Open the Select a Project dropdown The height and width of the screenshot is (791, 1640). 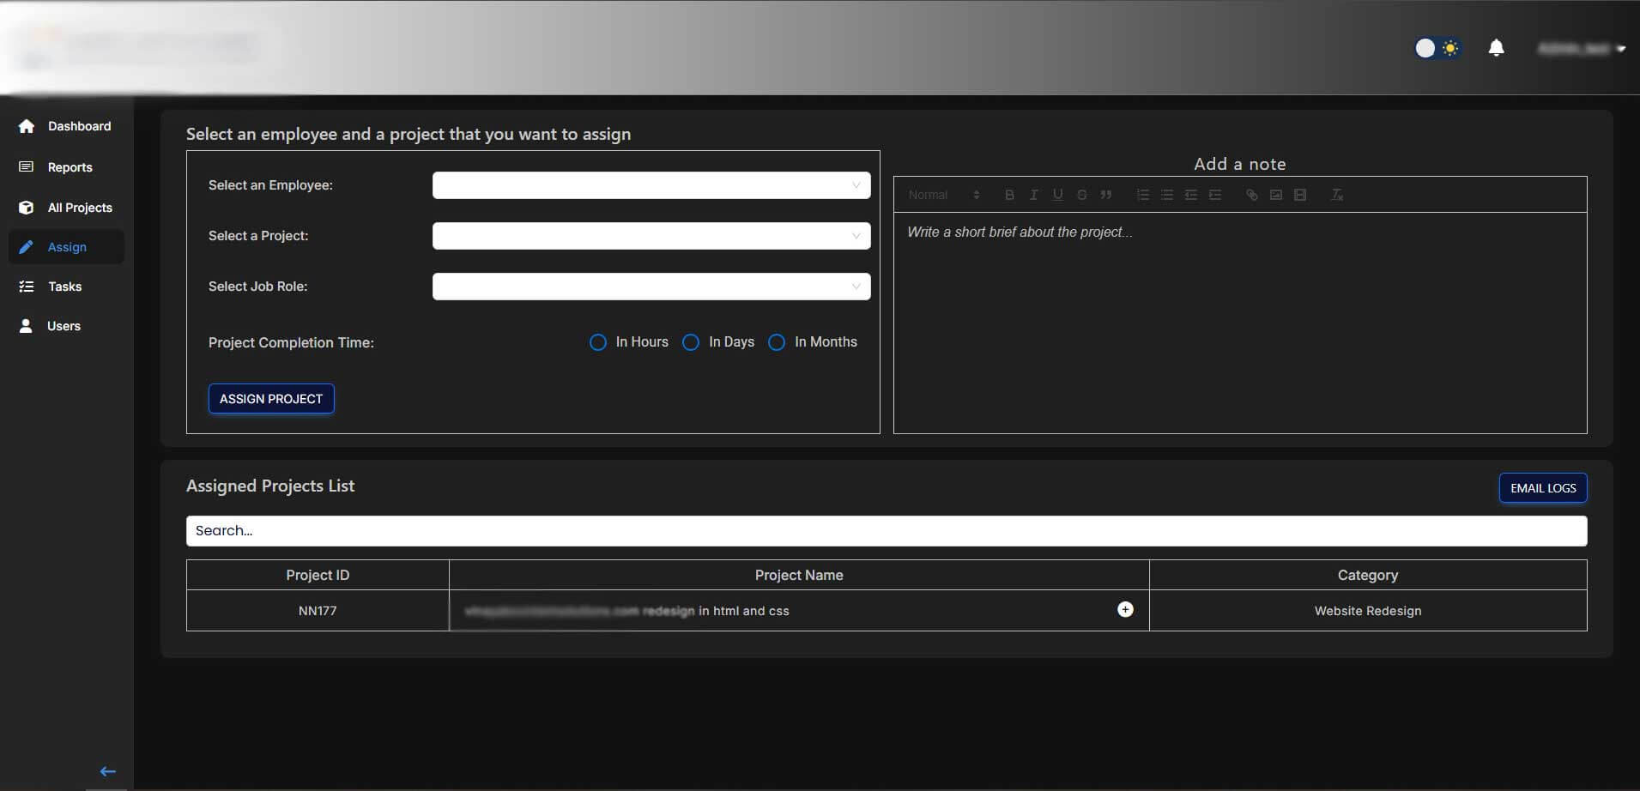tap(651, 236)
